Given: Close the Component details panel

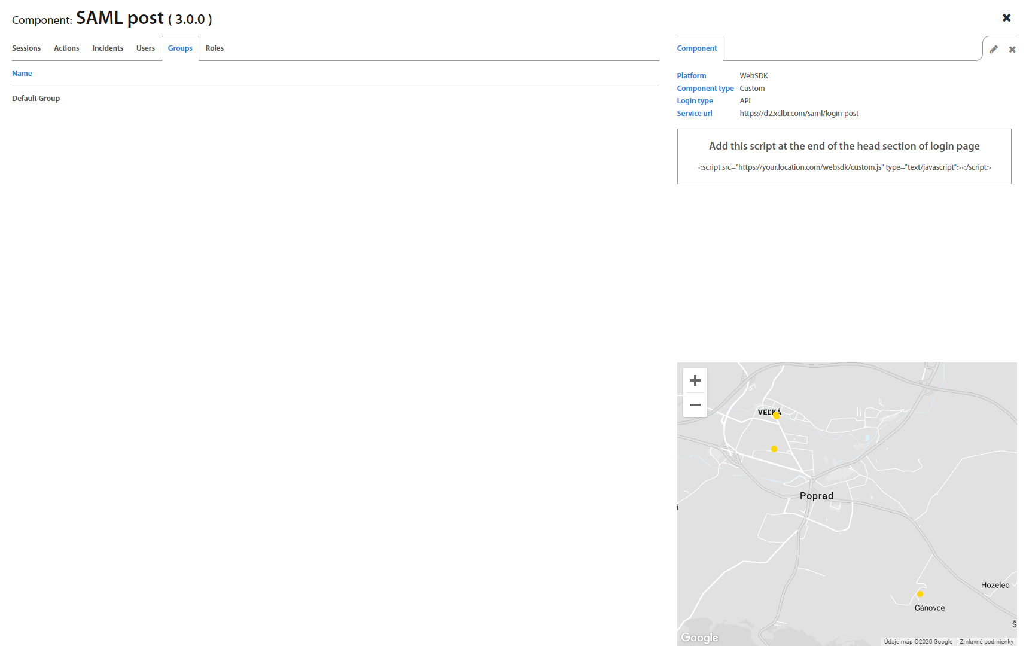Looking at the screenshot, I should 1012,50.
